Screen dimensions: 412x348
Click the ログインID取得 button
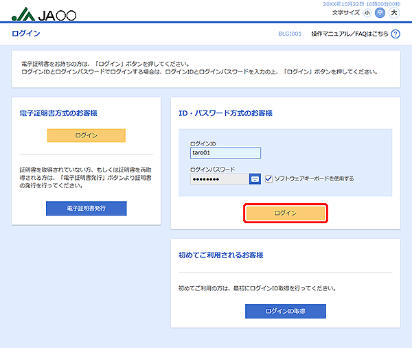click(x=286, y=311)
